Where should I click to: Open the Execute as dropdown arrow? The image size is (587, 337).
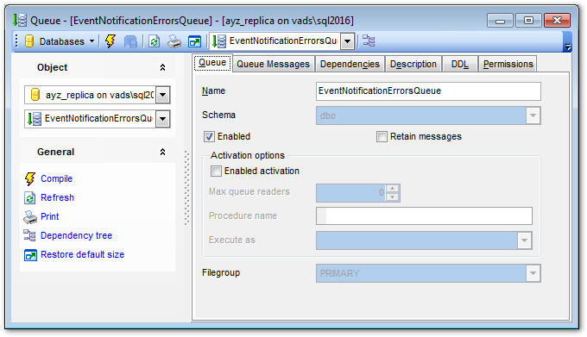click(x=524, y=240)
